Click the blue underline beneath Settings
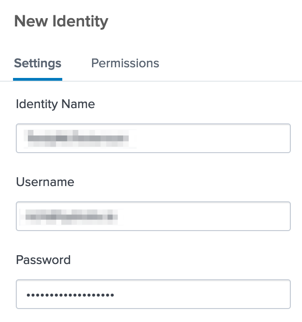 (38, 79)
